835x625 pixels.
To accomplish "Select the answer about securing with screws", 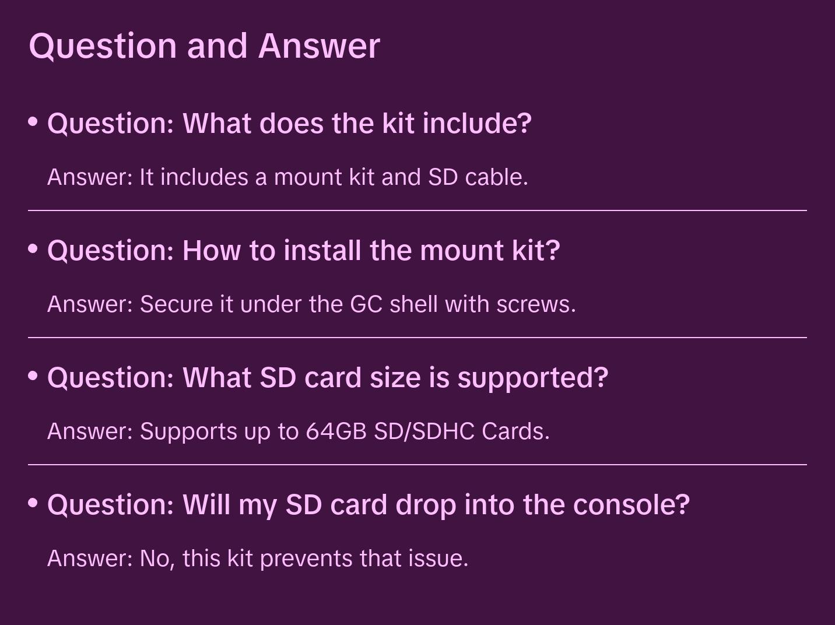I will (311, 304).
